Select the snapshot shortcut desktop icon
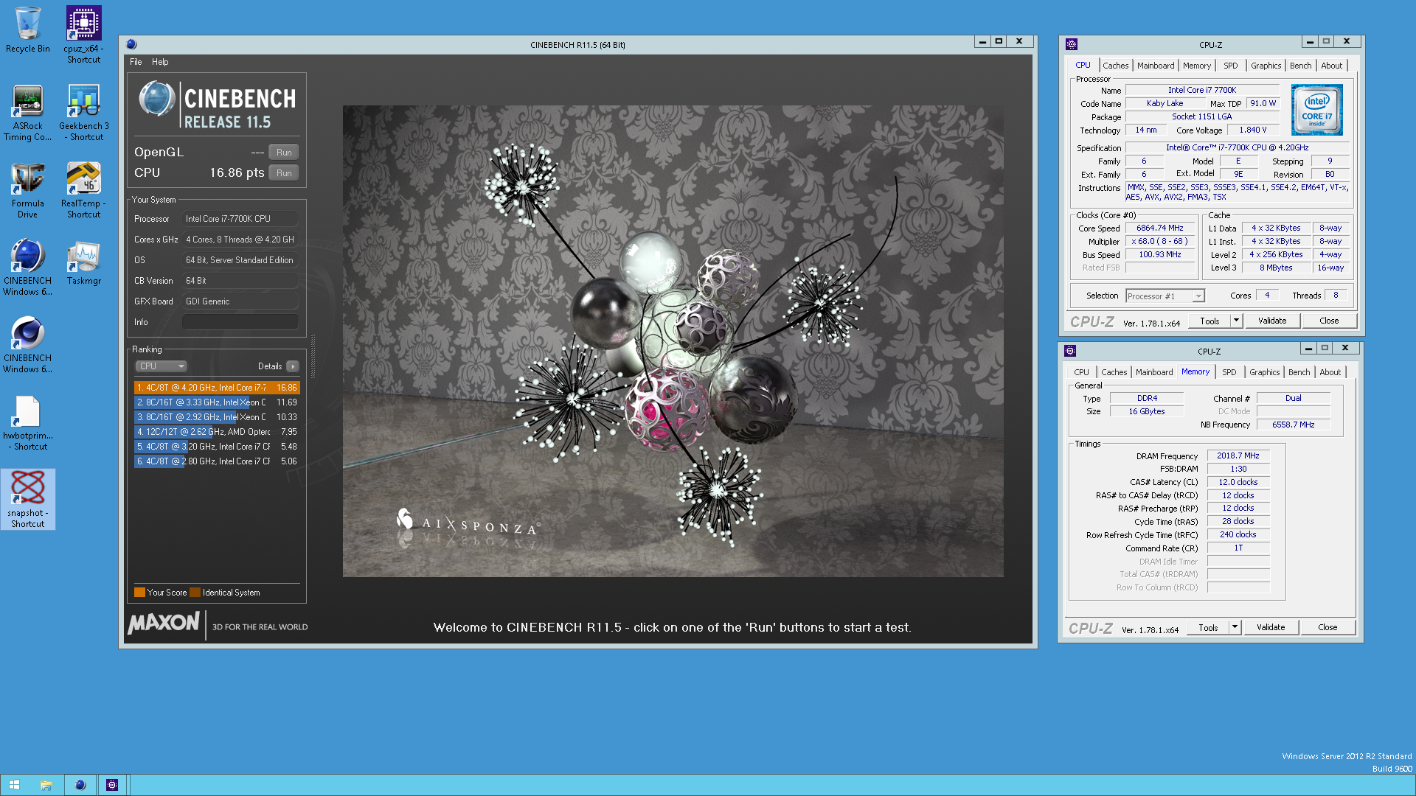The width and height of the screenshot is (1416, 796). coord(27,499)
